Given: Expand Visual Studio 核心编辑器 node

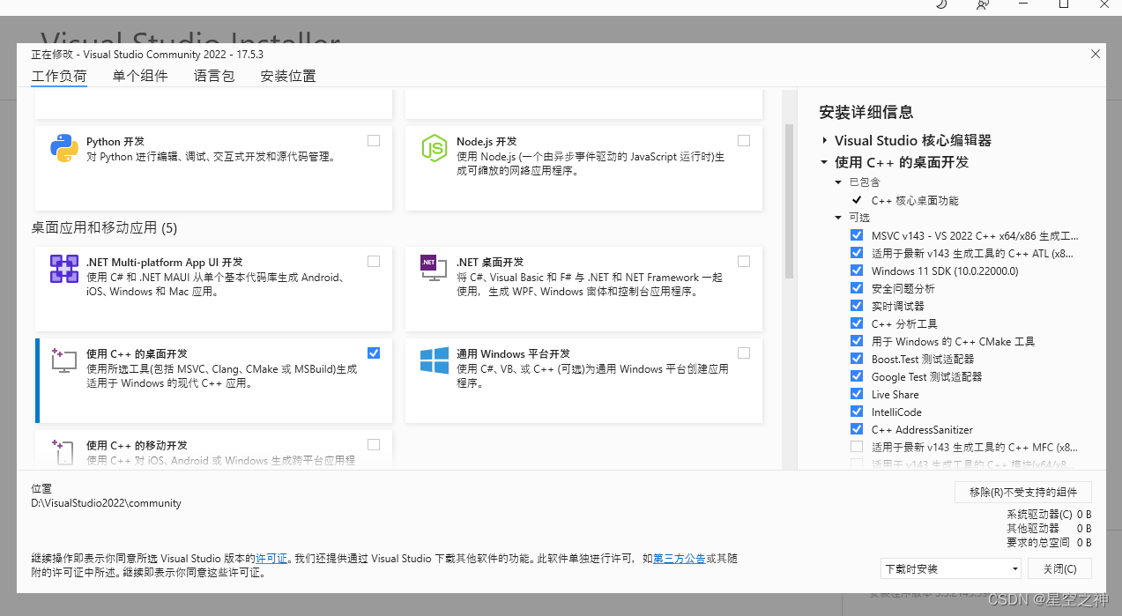Looking at the screenshot, I should (x=824, y=140).
